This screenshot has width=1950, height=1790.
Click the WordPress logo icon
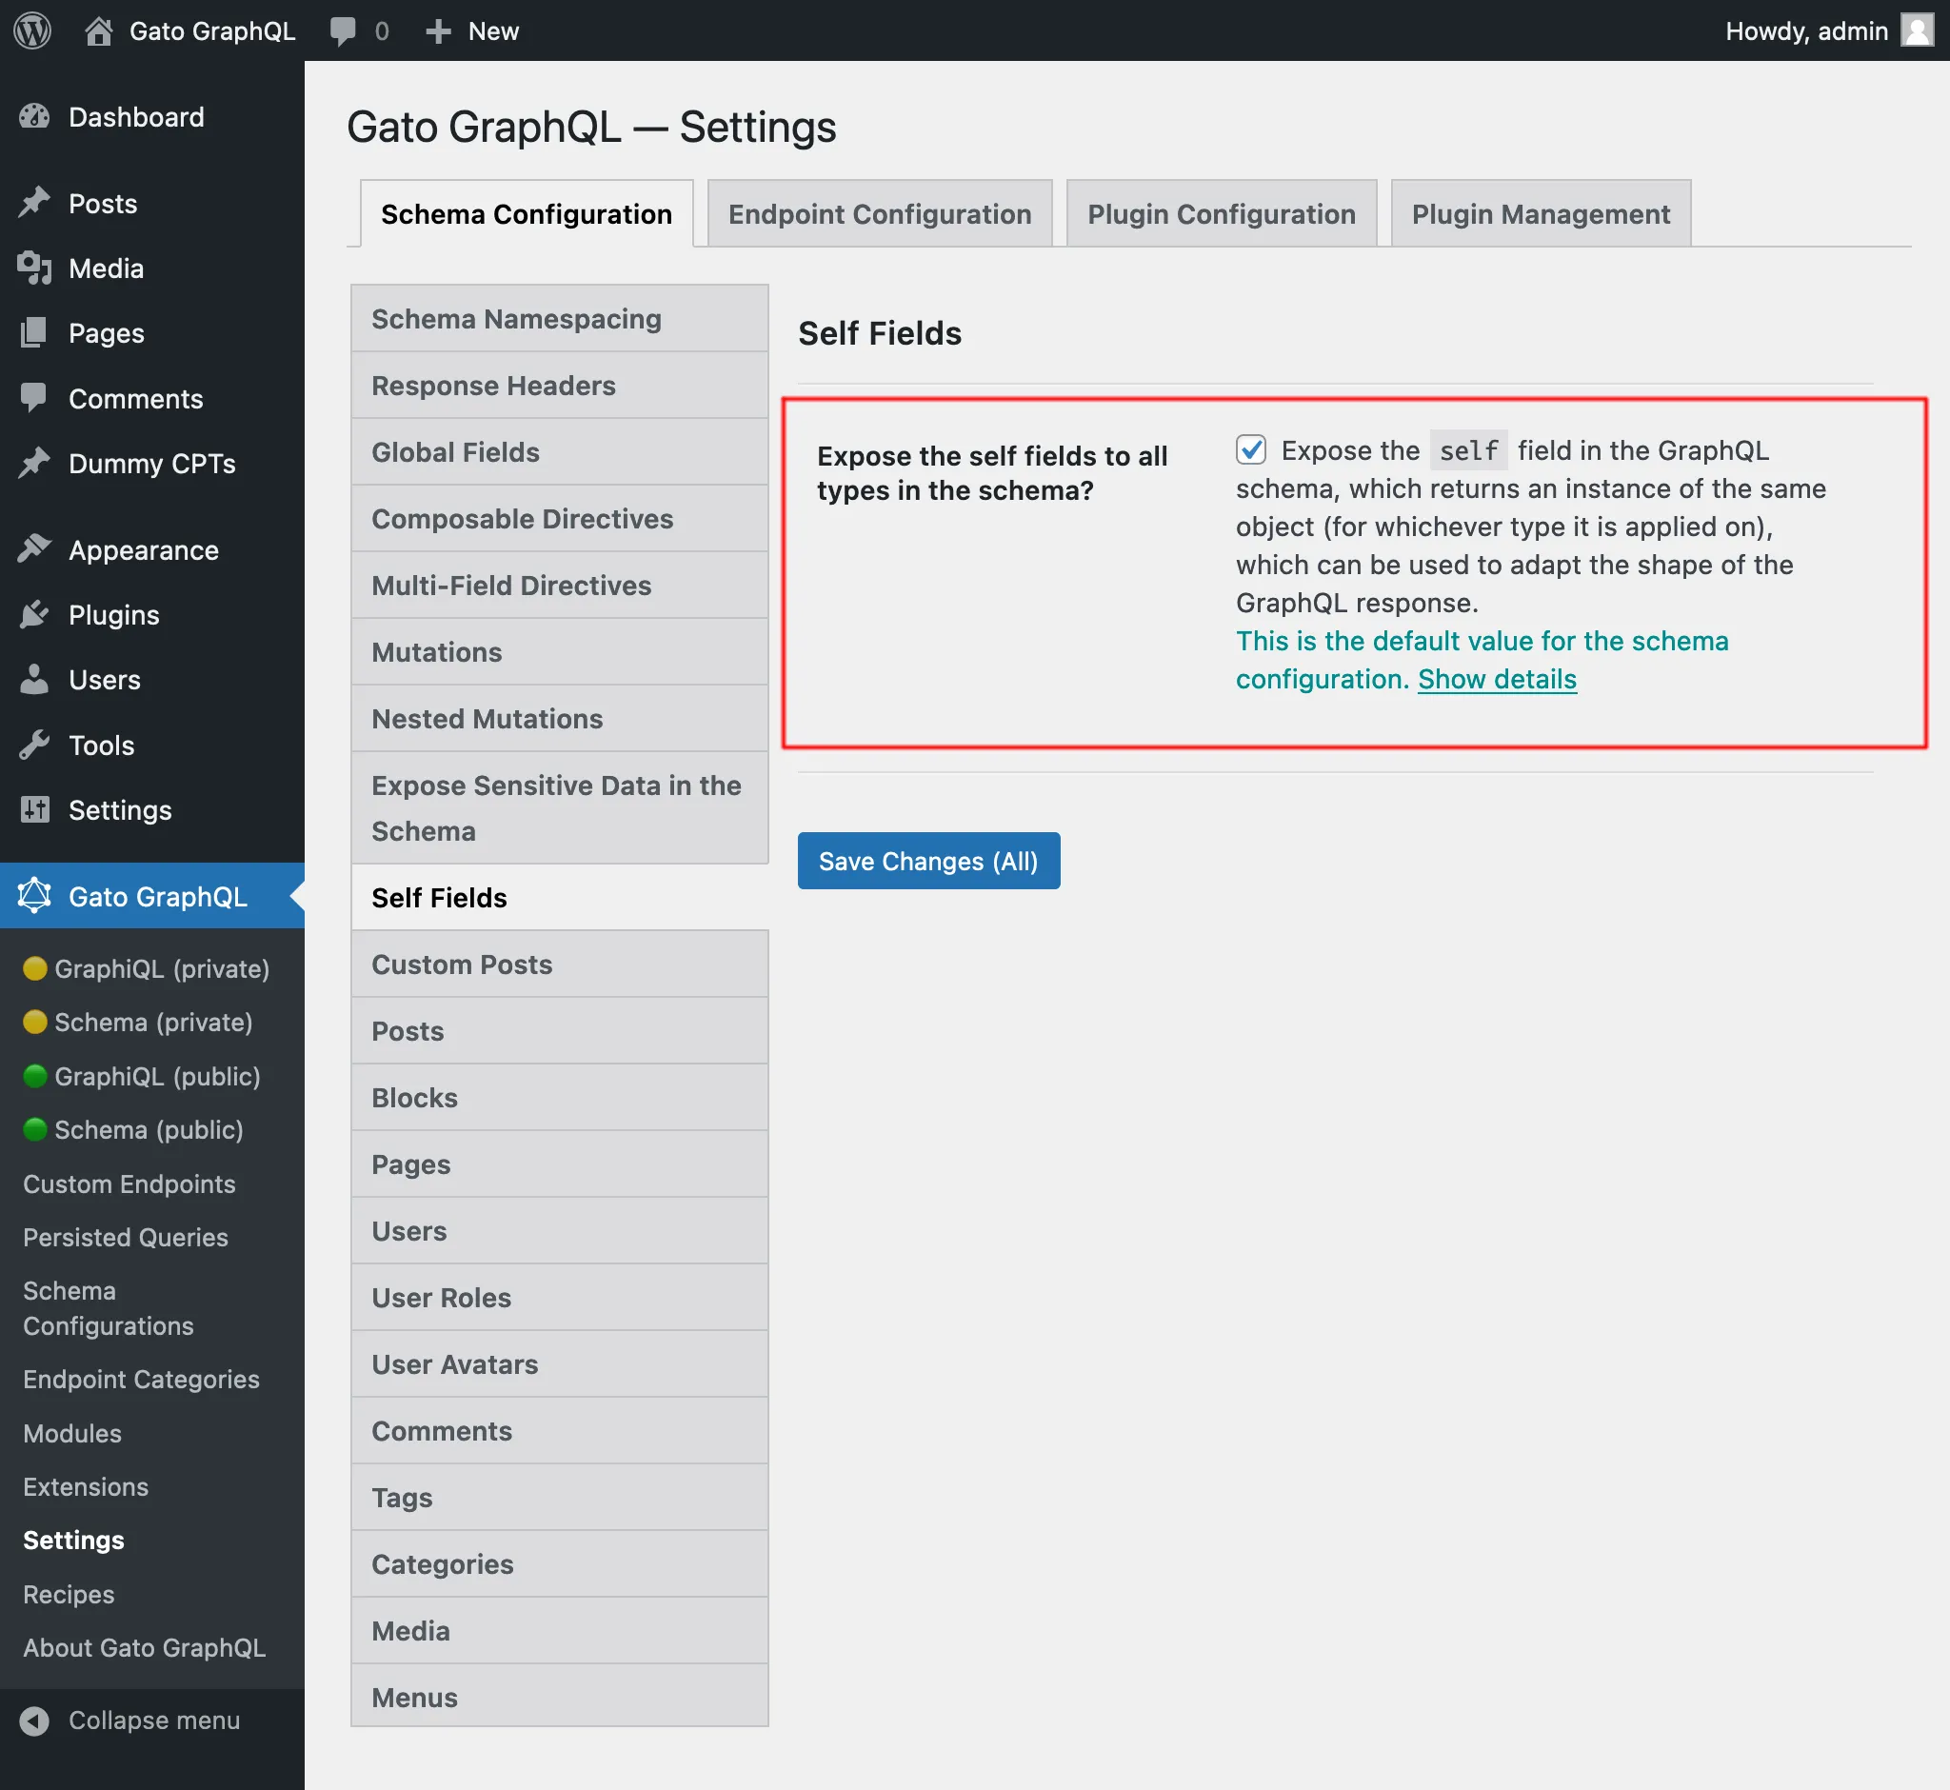pos(32,30)
